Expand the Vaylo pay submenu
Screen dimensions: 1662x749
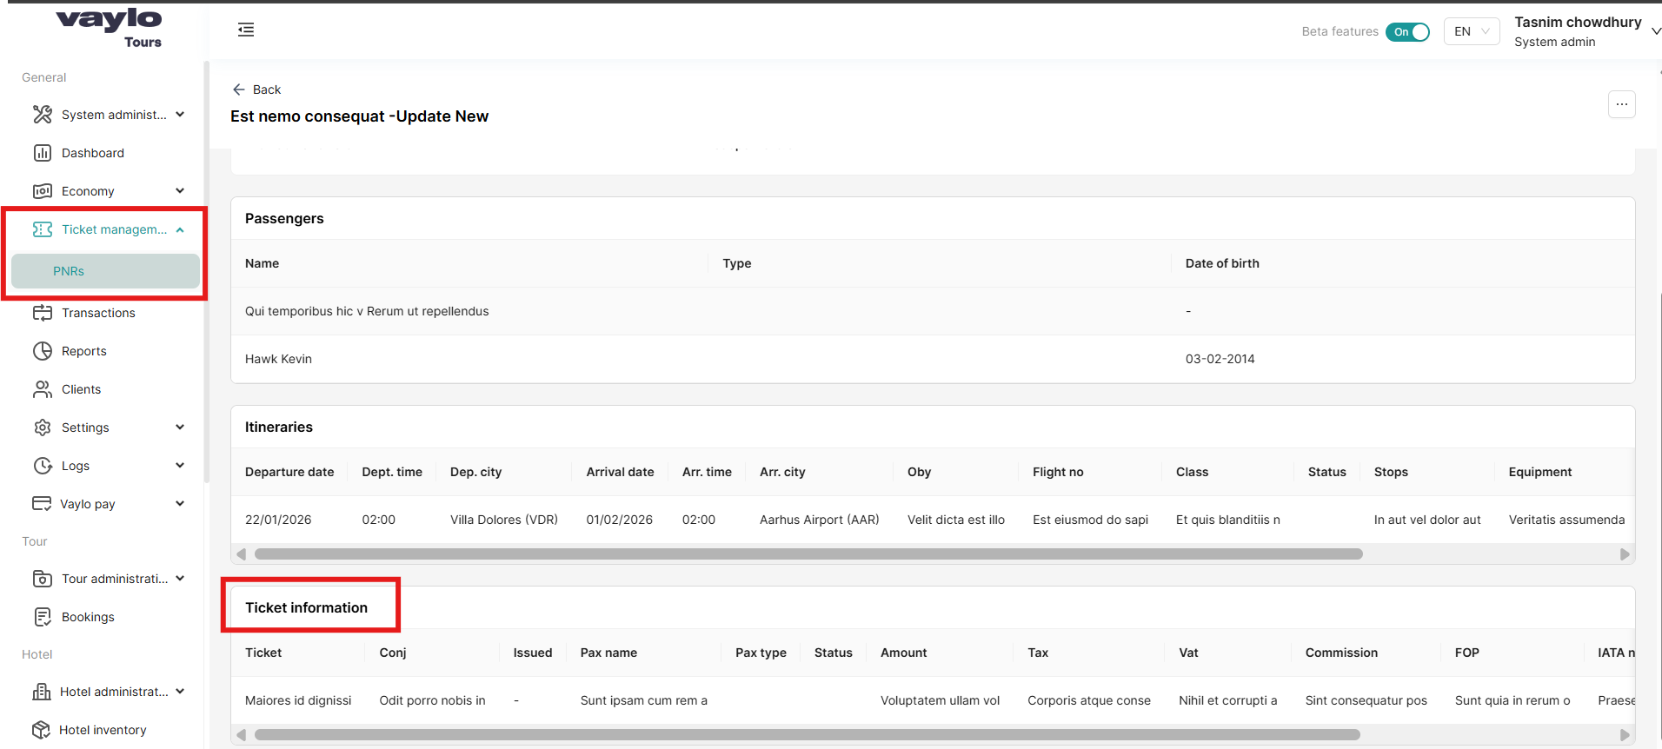pyautogui.click(x=180, y=504)
